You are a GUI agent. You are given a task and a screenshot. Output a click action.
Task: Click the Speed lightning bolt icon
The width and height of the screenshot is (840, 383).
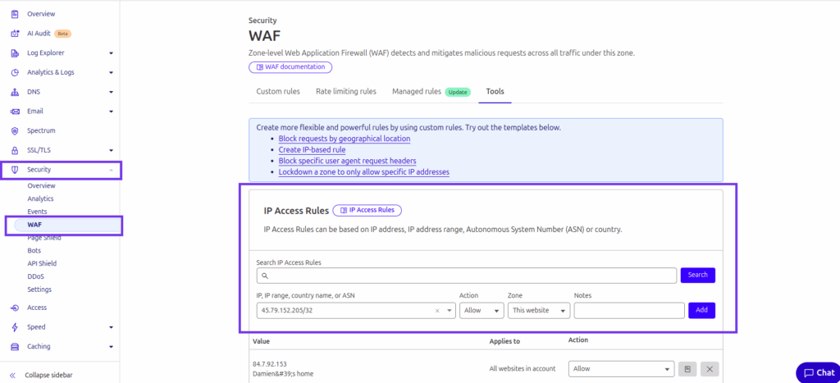(x=15, y=327)
